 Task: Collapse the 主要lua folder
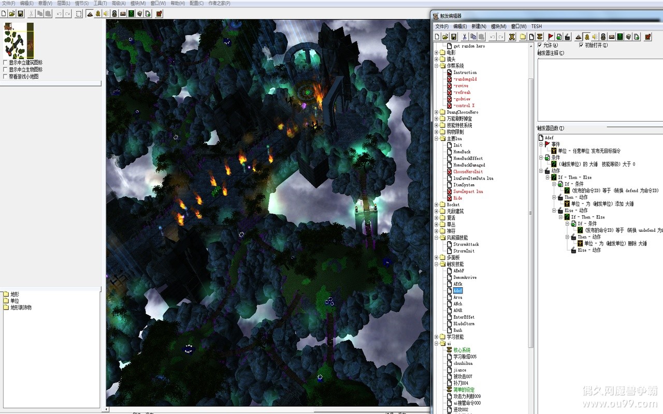[436, 139]
